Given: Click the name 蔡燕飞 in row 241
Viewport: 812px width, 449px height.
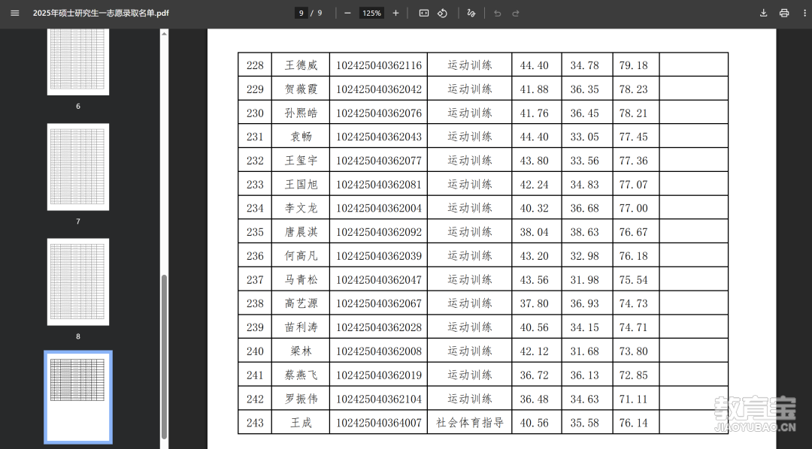Looking at the screenshot, I should pos(301,375).
